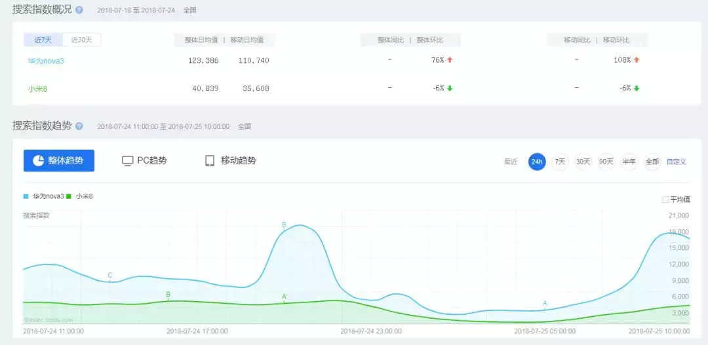Screen dimensions: 708x345
Task: Click help icon beside 搜索指数趋势
Action: point(79,126)
